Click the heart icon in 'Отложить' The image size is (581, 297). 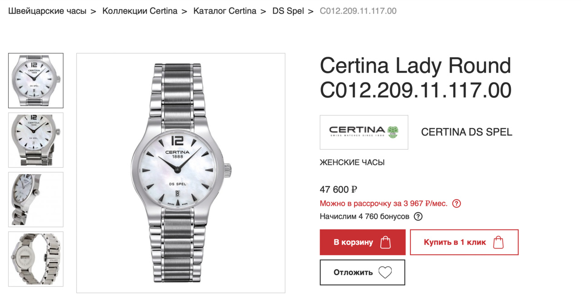385,273
